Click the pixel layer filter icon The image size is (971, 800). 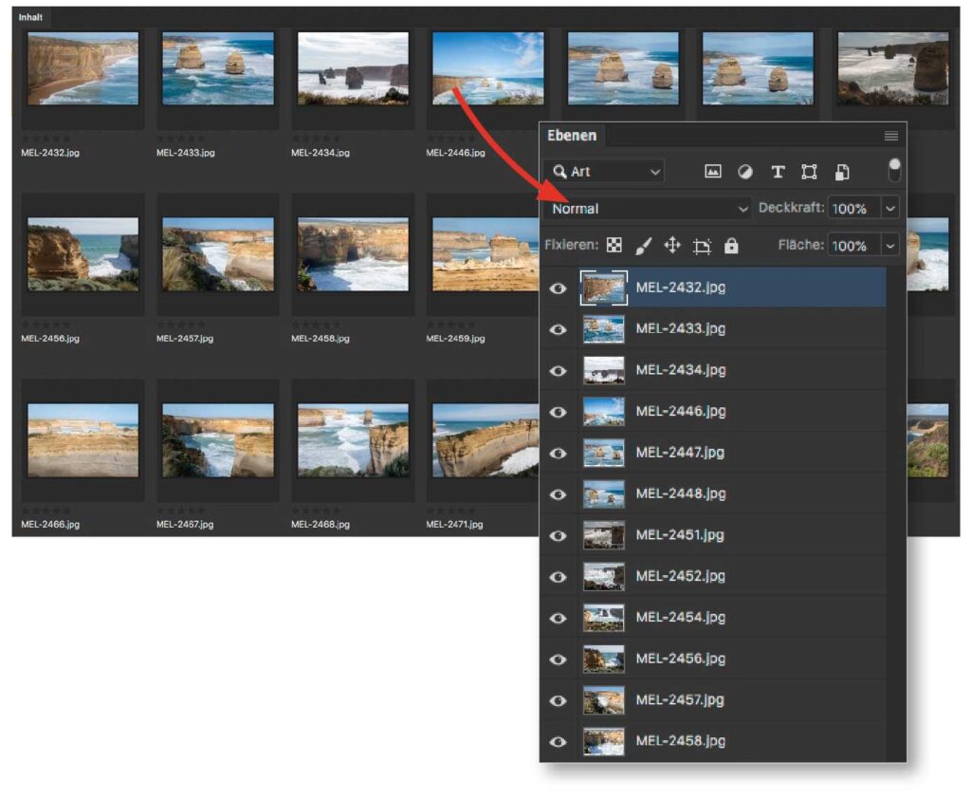click(713, 172)
